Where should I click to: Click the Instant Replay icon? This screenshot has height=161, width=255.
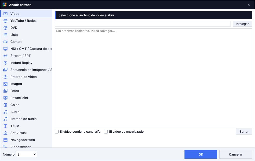5,63
